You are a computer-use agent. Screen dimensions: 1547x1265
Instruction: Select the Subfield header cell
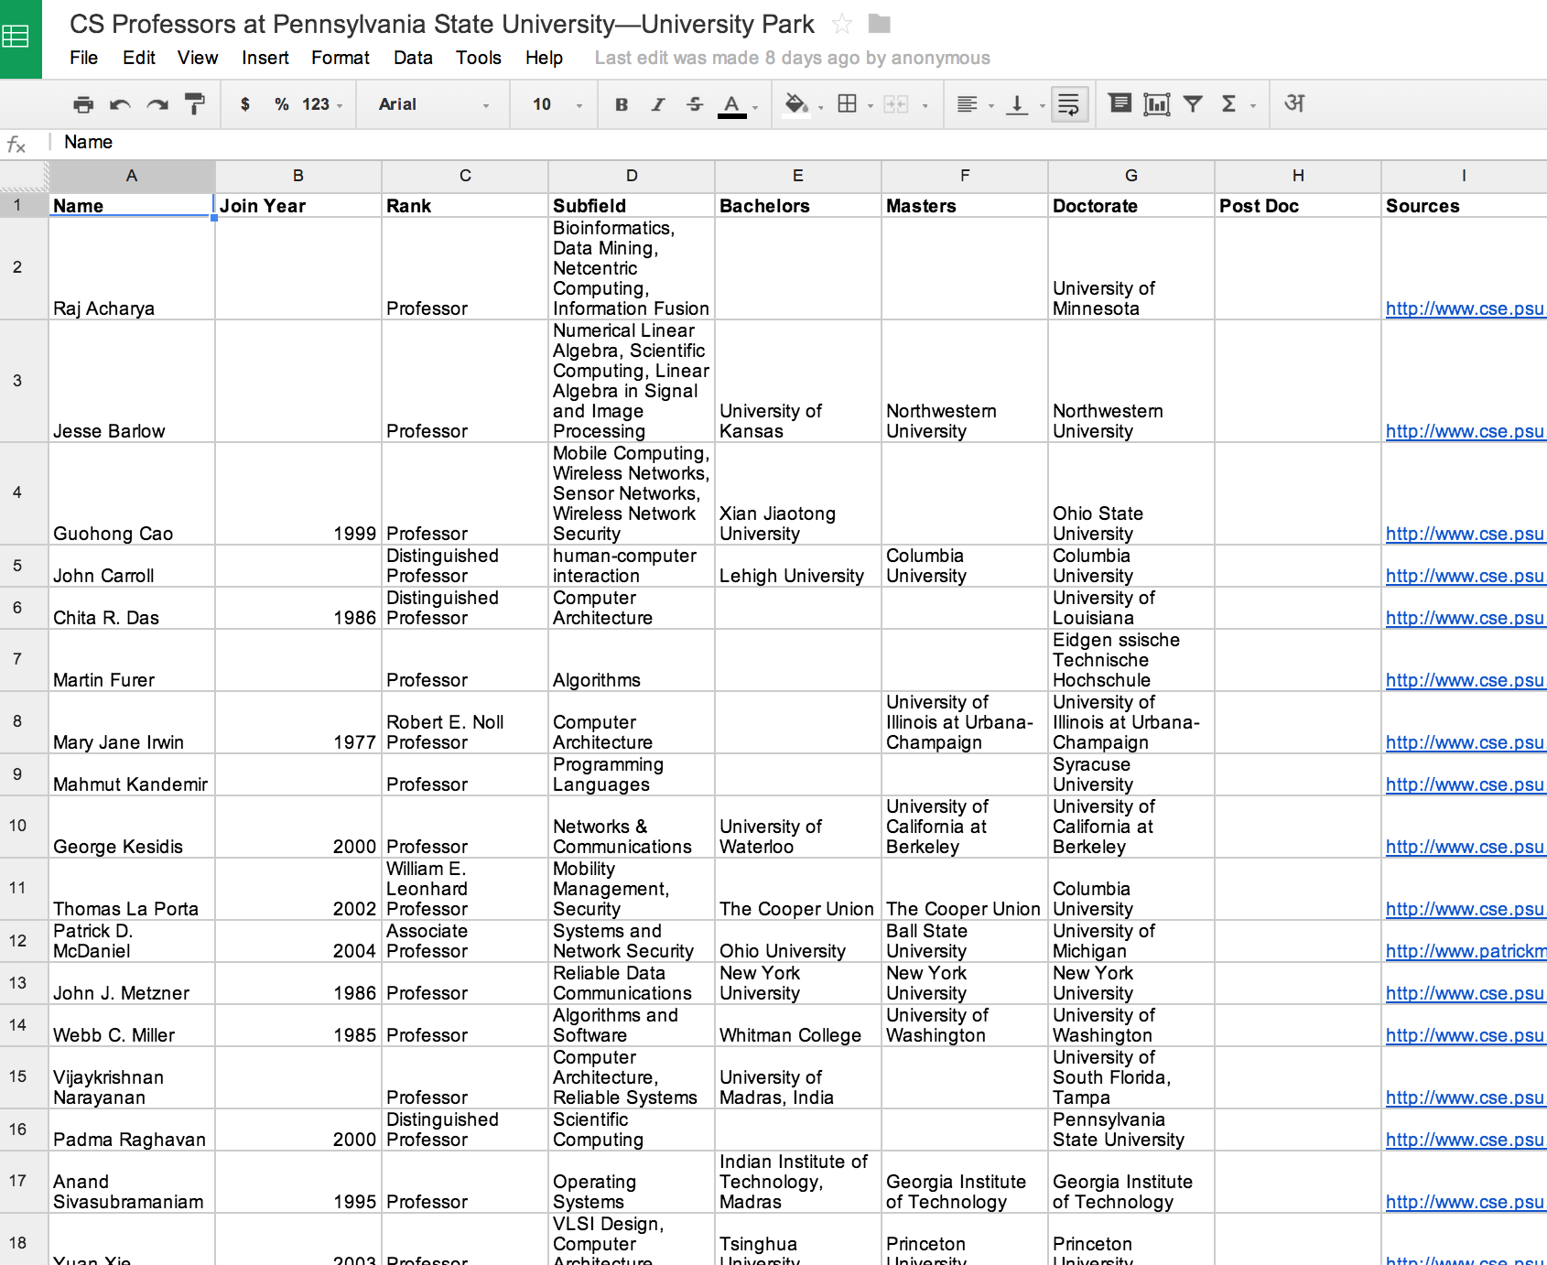point(632,206)
